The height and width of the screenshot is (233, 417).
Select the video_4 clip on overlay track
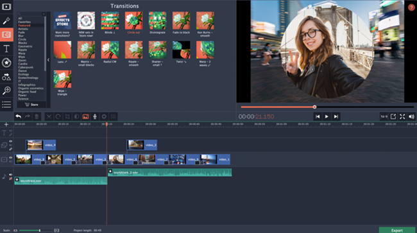(40, 145)
